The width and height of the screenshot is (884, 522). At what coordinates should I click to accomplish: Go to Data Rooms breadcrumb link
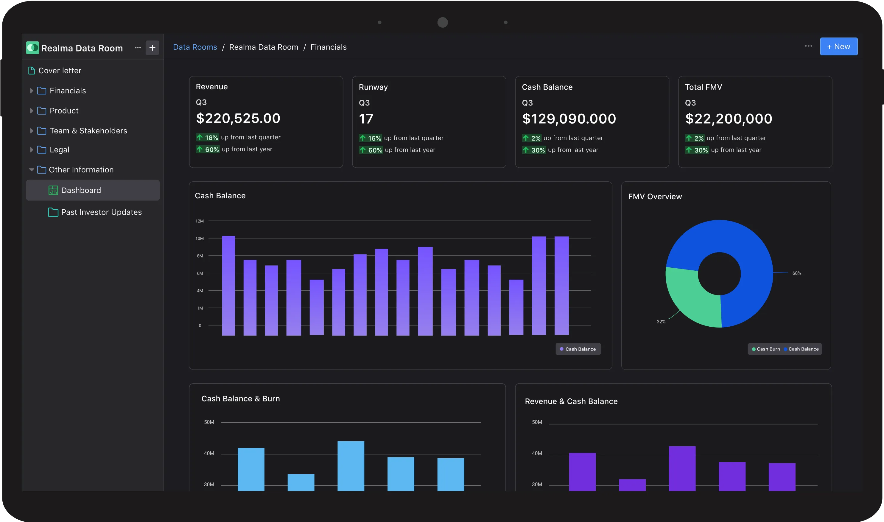tap(195, 47)
